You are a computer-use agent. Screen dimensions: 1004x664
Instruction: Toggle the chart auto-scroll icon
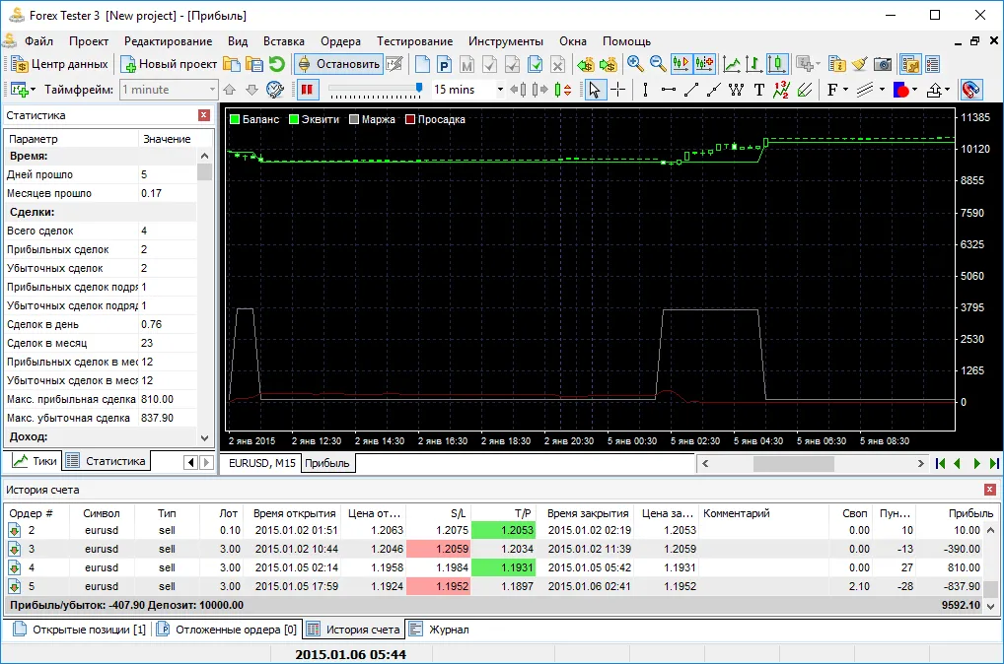pos(681,64)
